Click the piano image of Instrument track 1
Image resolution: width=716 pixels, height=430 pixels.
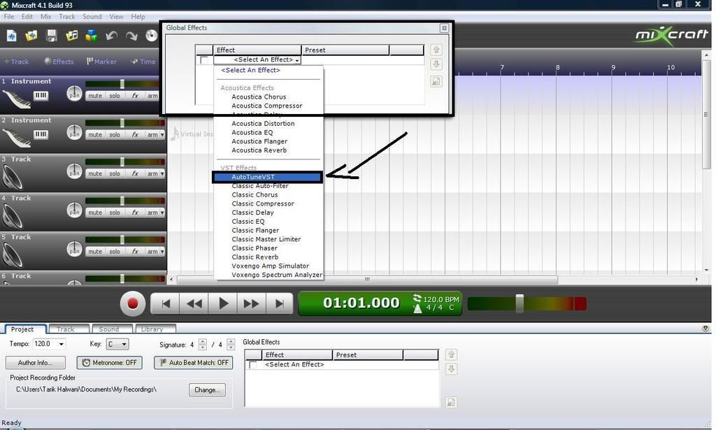(16, 99)
